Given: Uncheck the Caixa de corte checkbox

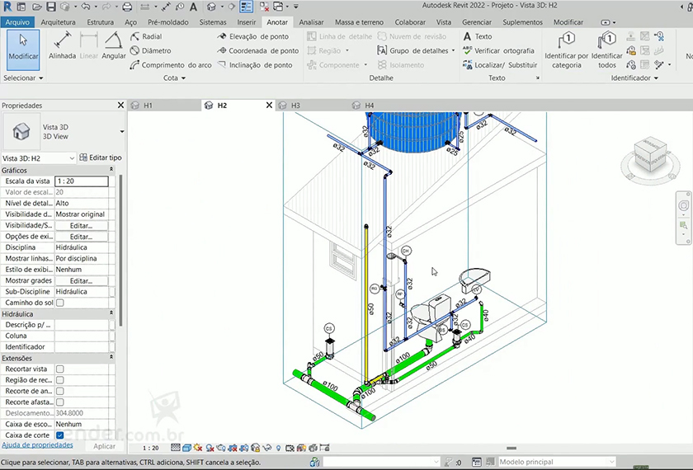Looking at the screenshot, I should (x=60, y=435).
